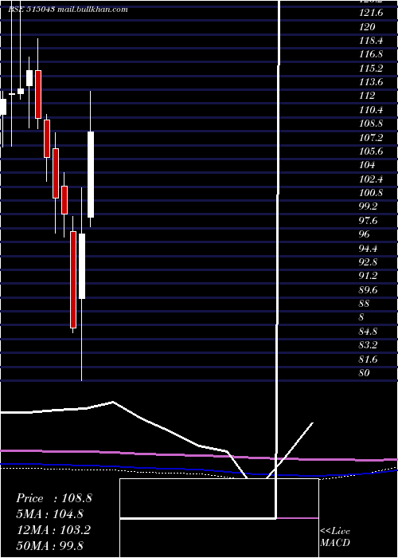Click the <<Live MACD label

335,537
